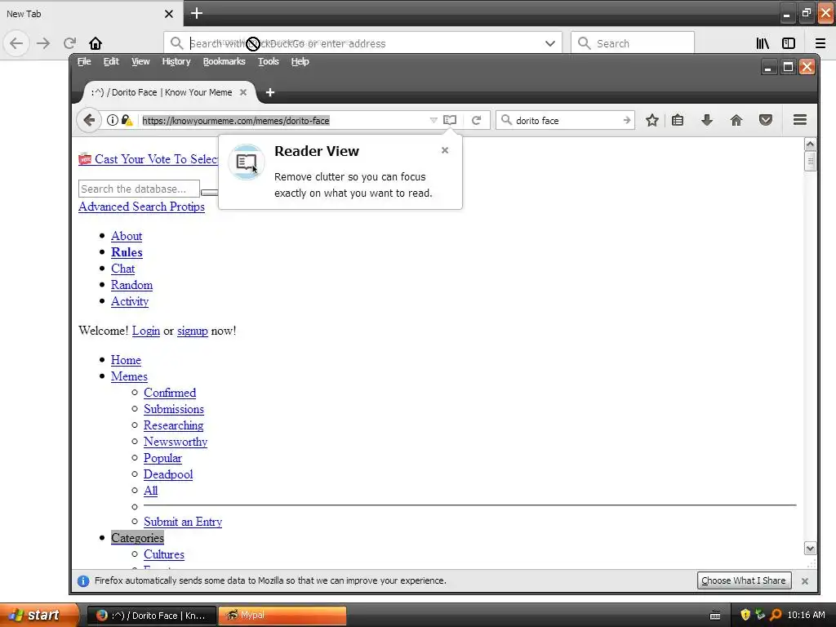
Task: Open Advanced Search Protips link
Action: pos(141,207)
